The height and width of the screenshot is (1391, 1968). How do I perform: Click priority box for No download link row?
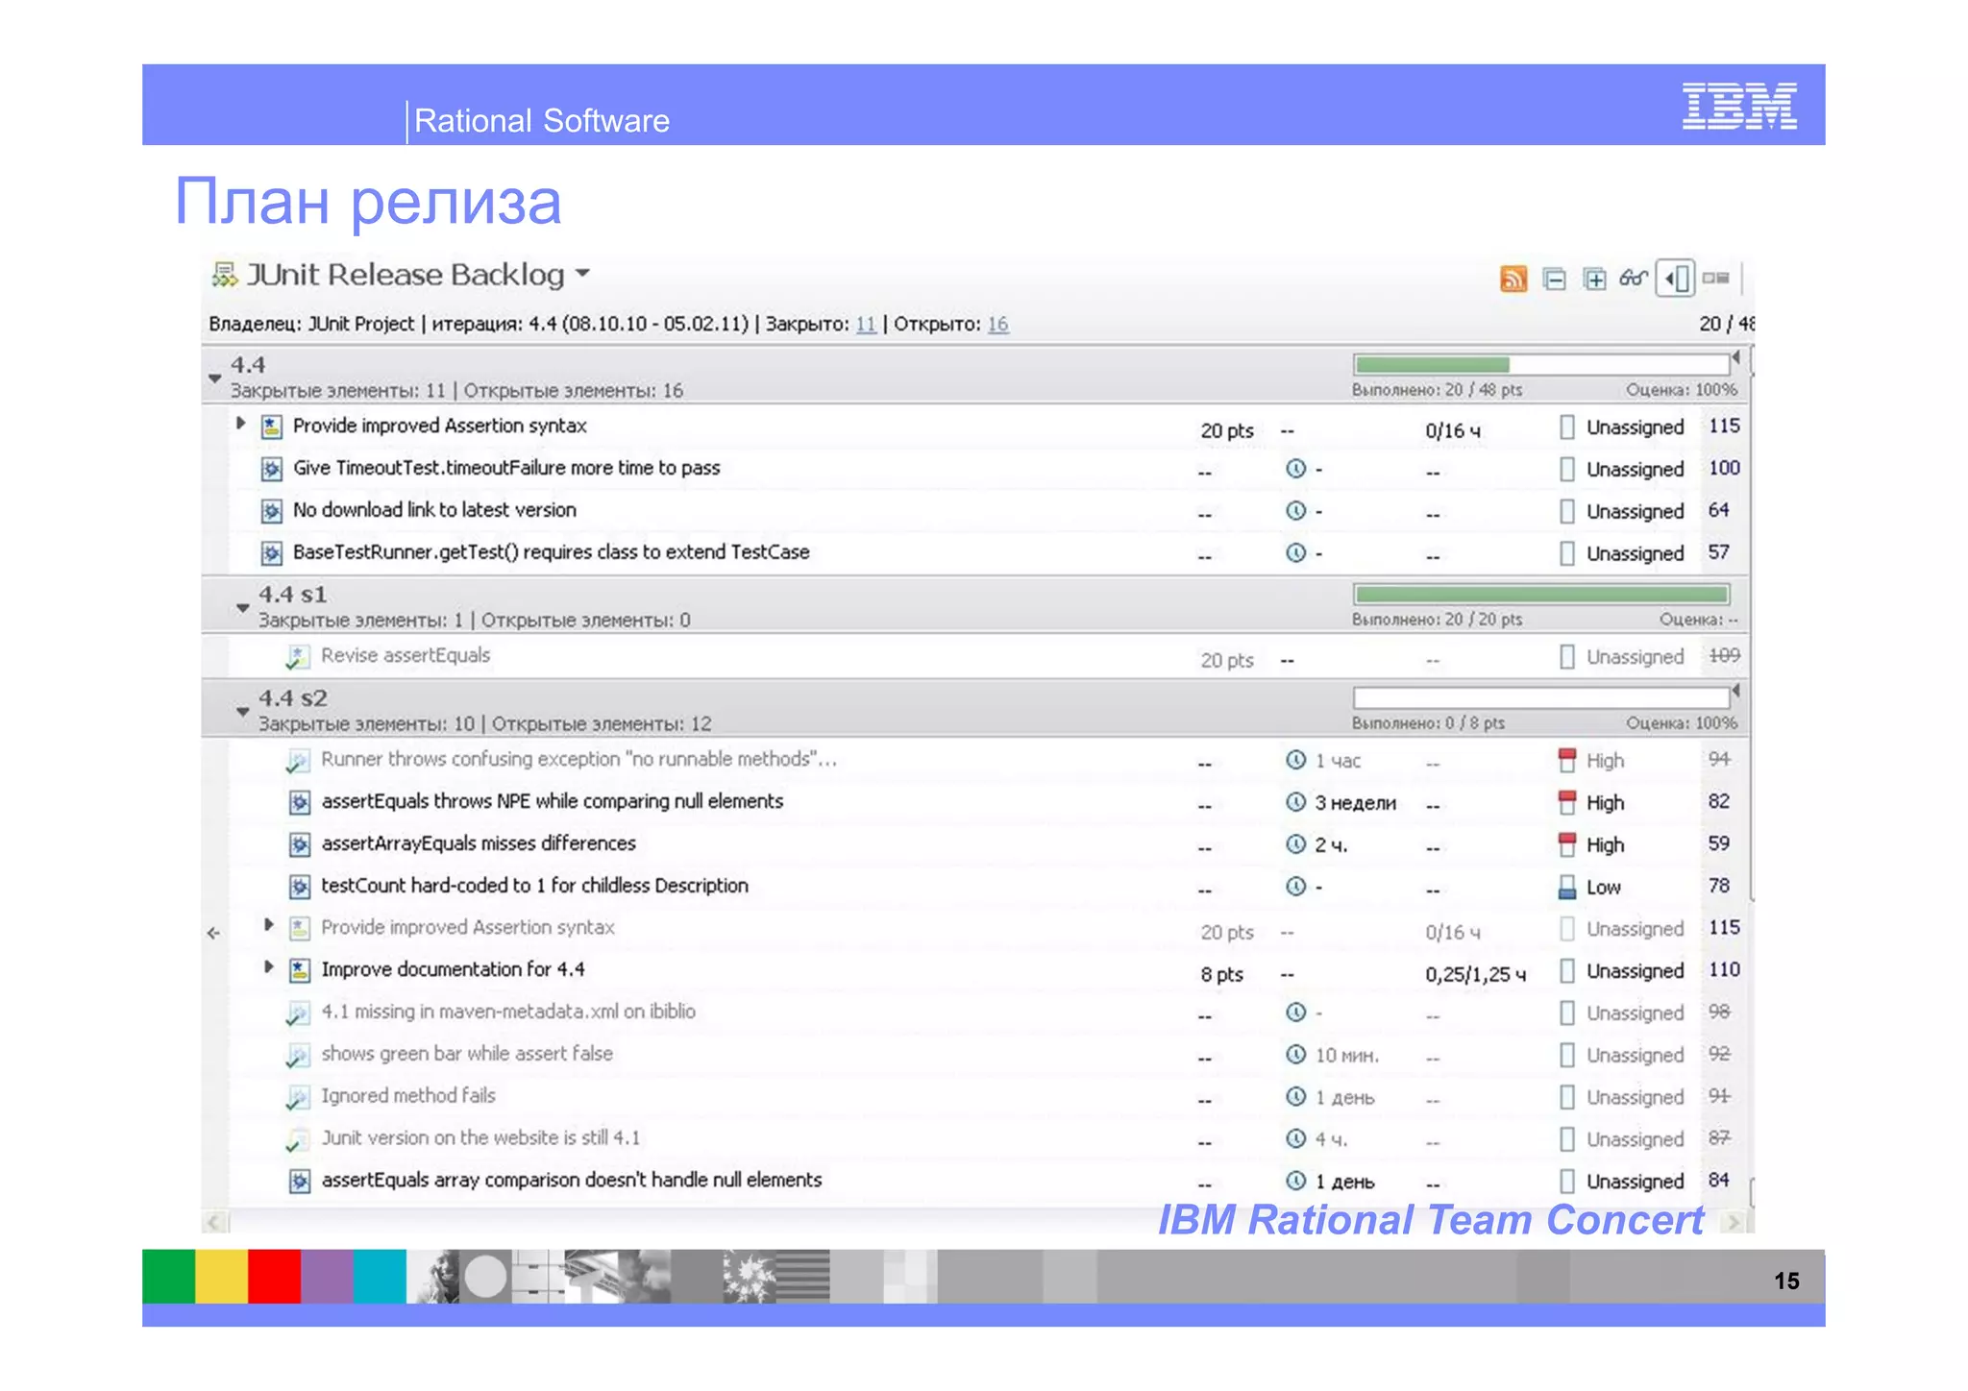(1567, 512)
